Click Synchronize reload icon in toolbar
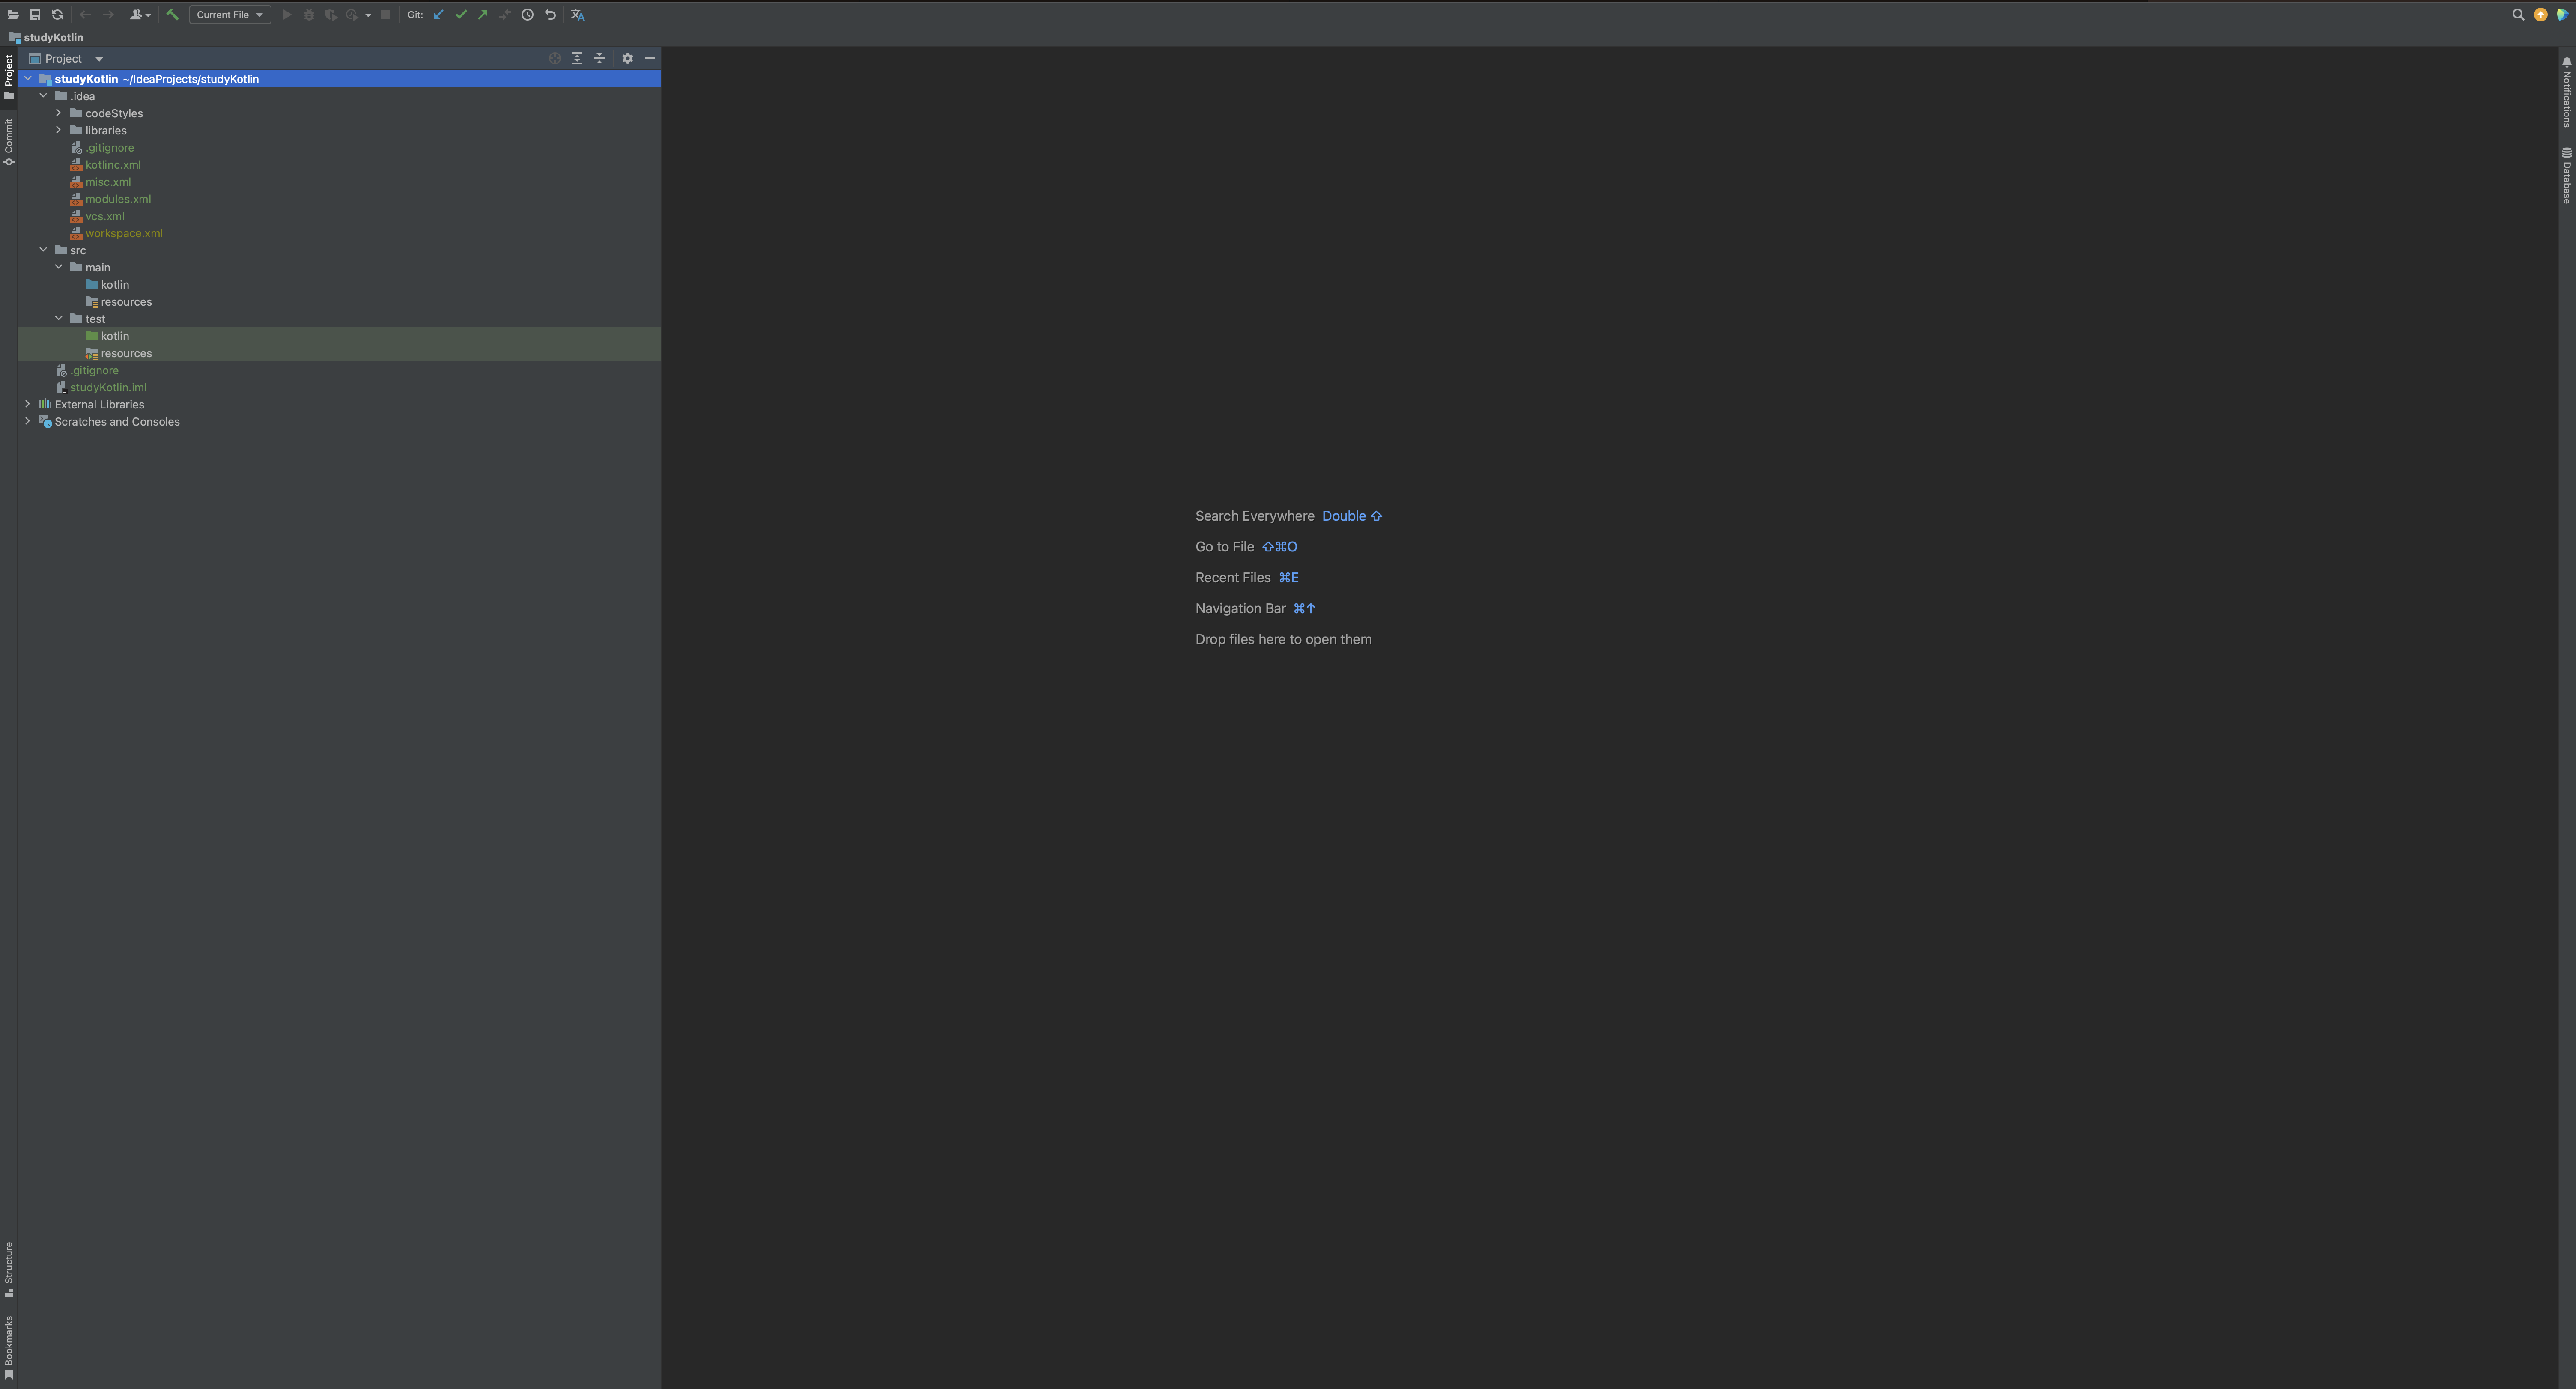Screen dimensions: 2576x1389 click(x=57, y=14)
